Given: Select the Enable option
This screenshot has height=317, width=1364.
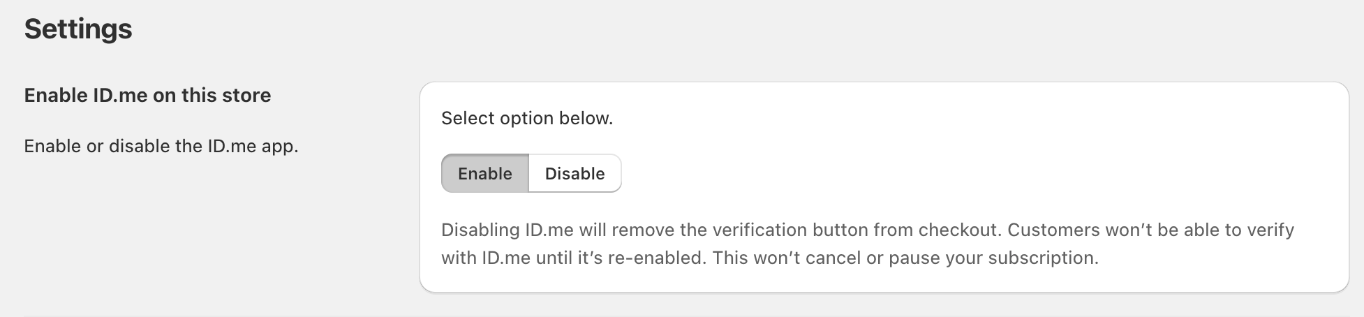Looking at the screenshot, I should (485, 173).
